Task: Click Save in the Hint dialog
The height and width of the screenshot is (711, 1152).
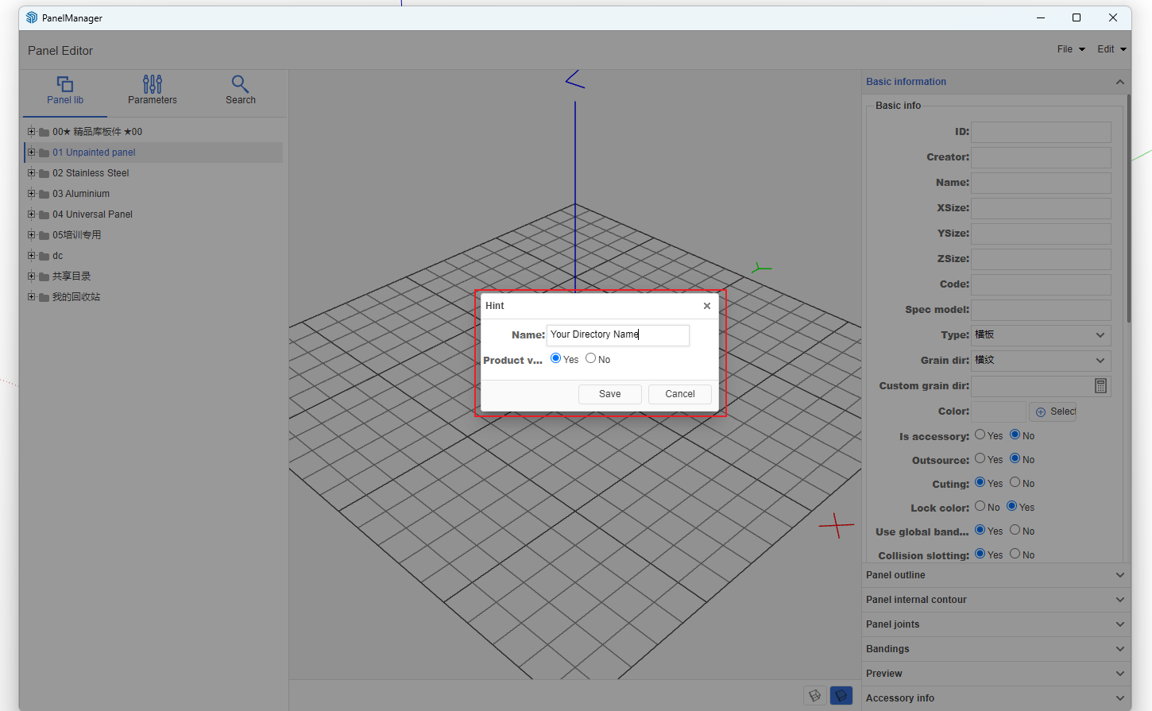Action: 609,394
